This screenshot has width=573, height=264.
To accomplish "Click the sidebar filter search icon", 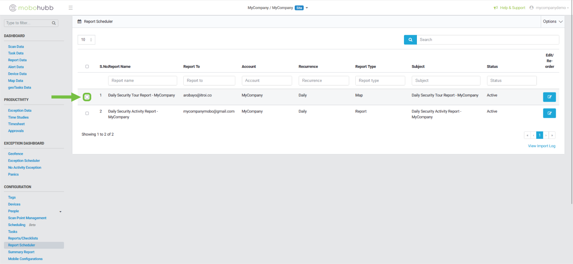I will pyautogui.click(x=54, y=23).
